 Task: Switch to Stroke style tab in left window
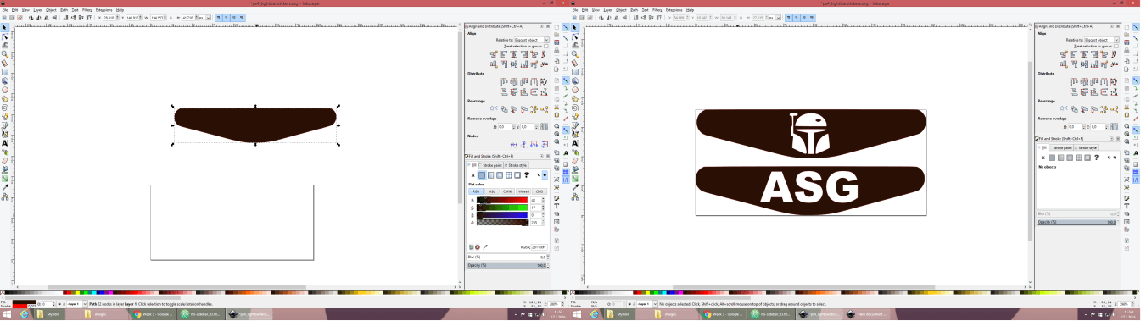pos(517,165)
